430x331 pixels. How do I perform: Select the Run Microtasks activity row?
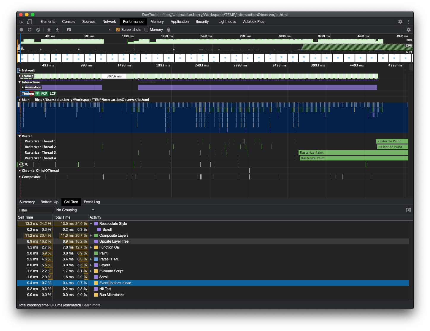pyautogui.click(x=213, y=295)
